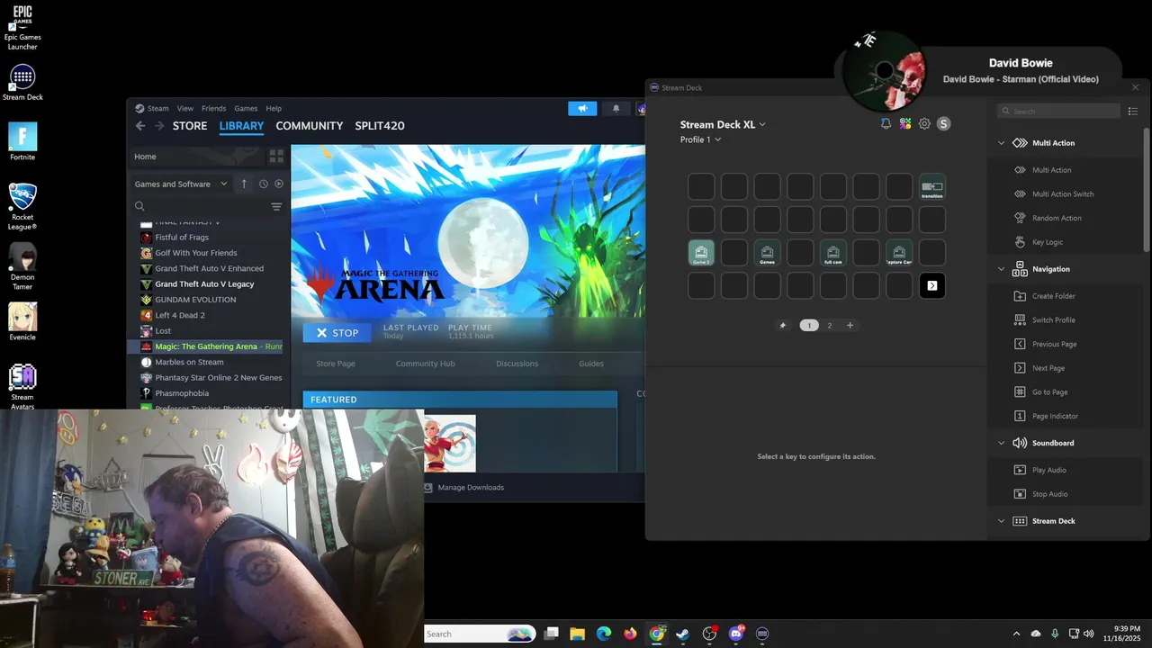Select Phasmophobia in the Steam library

tap(182, 393)
